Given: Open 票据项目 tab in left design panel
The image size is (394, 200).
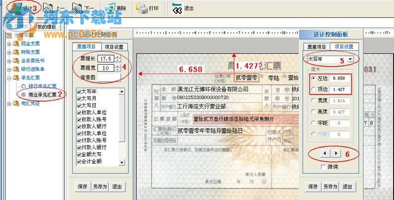Looking at the screenshot, I should (87, 47).
